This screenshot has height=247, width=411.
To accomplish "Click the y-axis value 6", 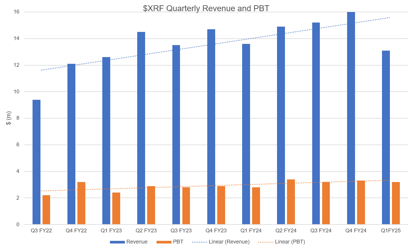I will (18, 145).
